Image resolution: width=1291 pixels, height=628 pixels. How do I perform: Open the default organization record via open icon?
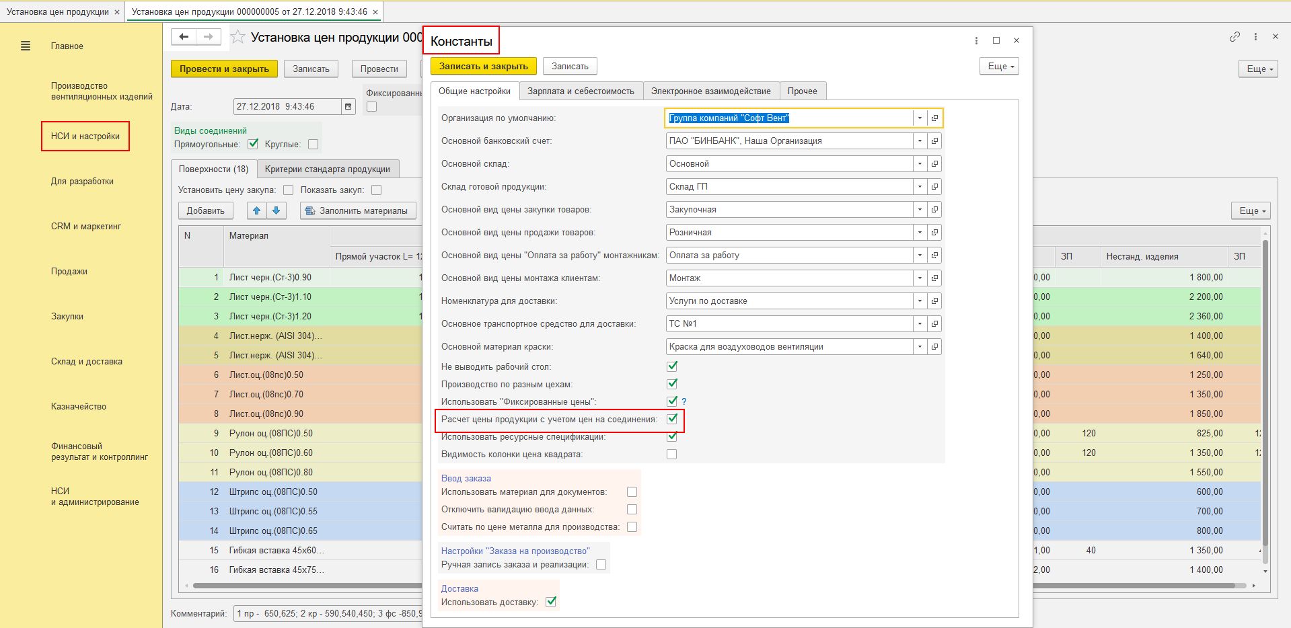click(x=934, y=118)
